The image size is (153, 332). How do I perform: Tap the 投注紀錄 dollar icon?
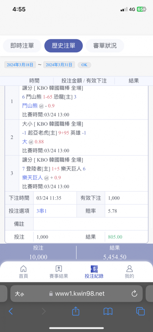click(x=94, y=269)
